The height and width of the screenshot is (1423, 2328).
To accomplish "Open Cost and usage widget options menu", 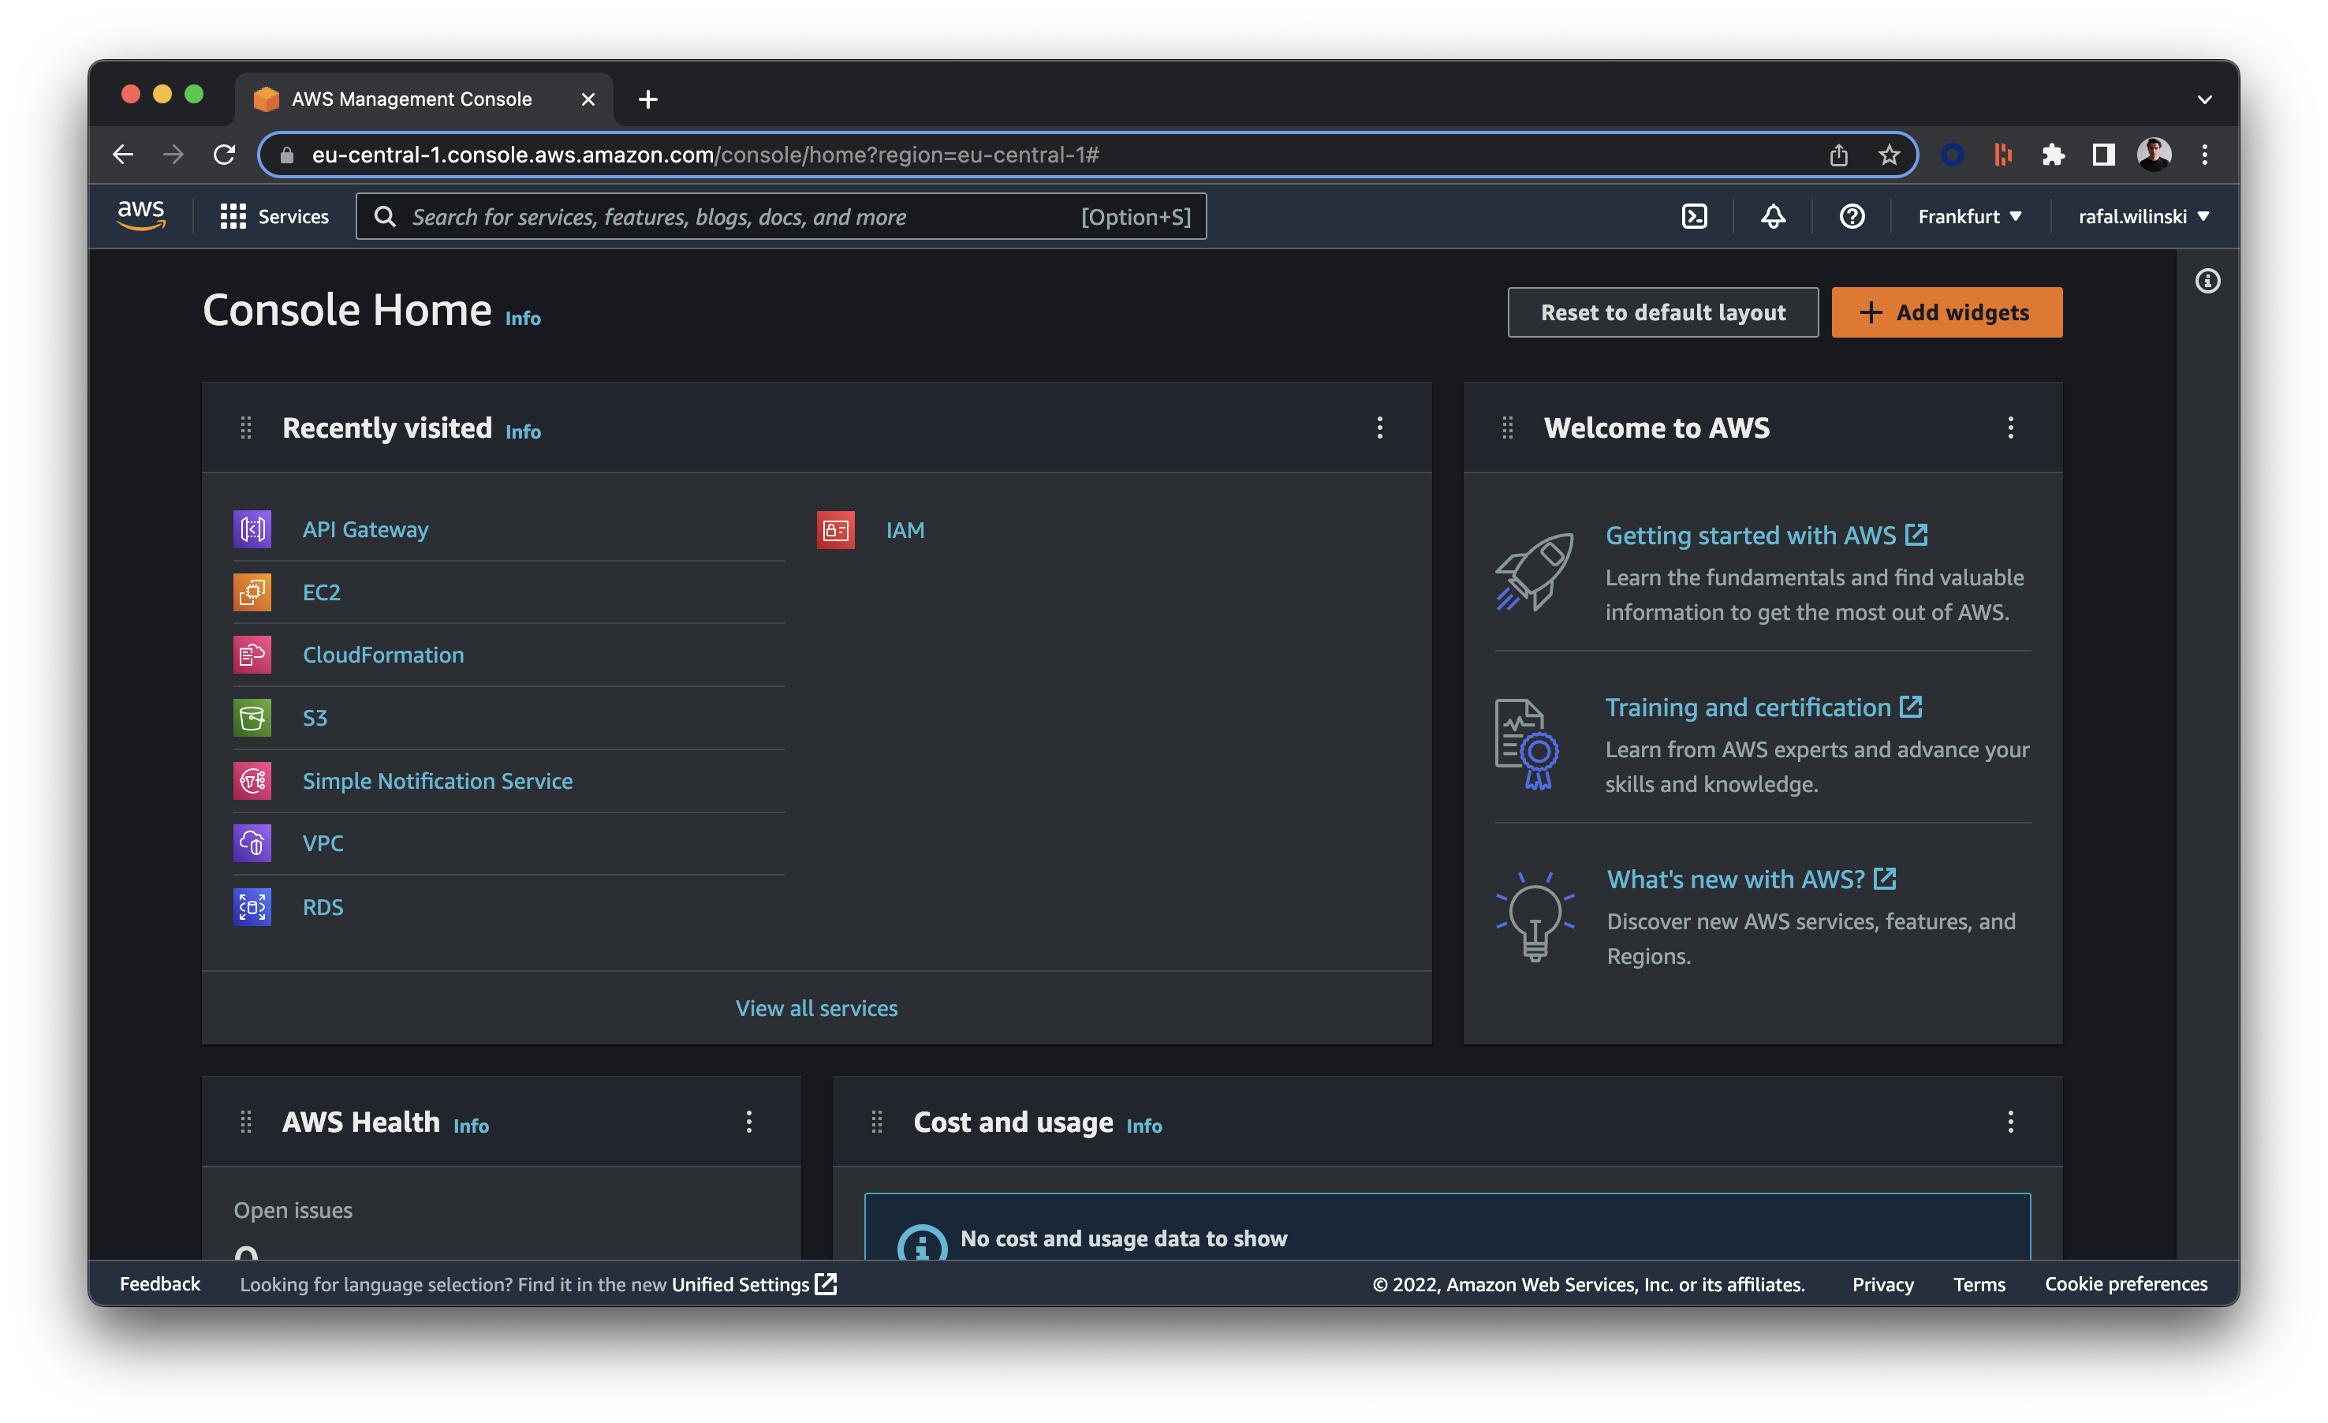I will coord(2010,1122).
